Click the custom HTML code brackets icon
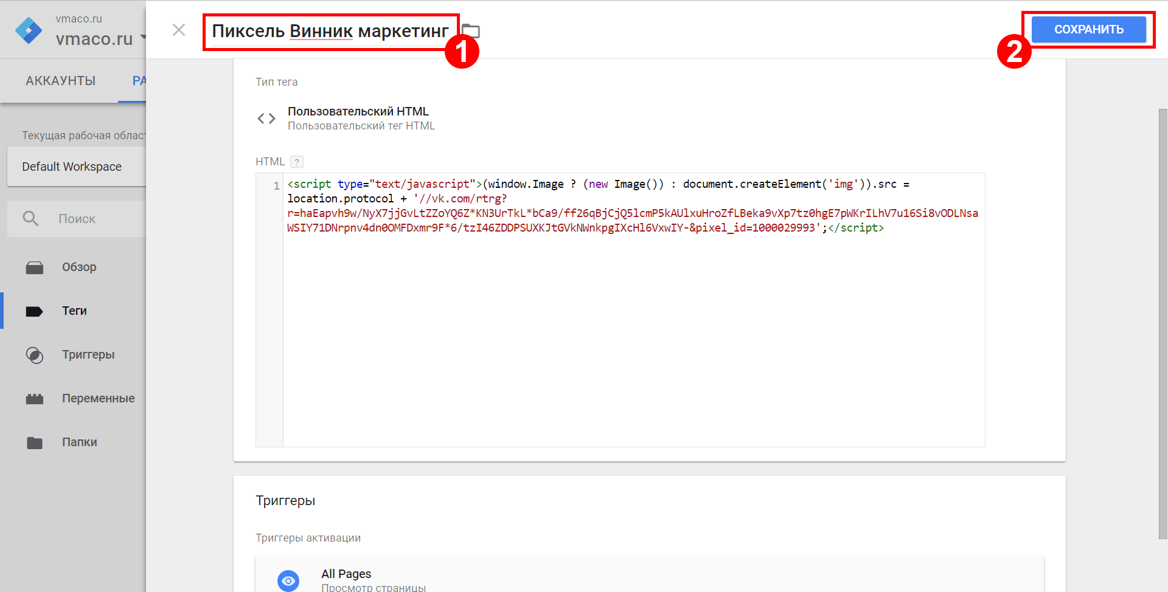 pyautogui.click(x=266, y=119)
